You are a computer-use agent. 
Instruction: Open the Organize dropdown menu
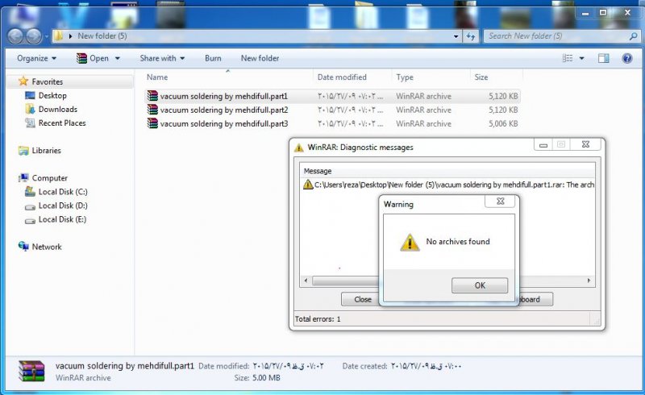36,58
